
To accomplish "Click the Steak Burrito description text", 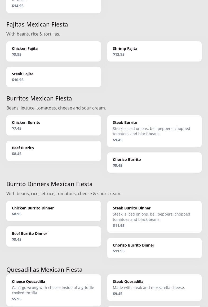I will 151,131.
